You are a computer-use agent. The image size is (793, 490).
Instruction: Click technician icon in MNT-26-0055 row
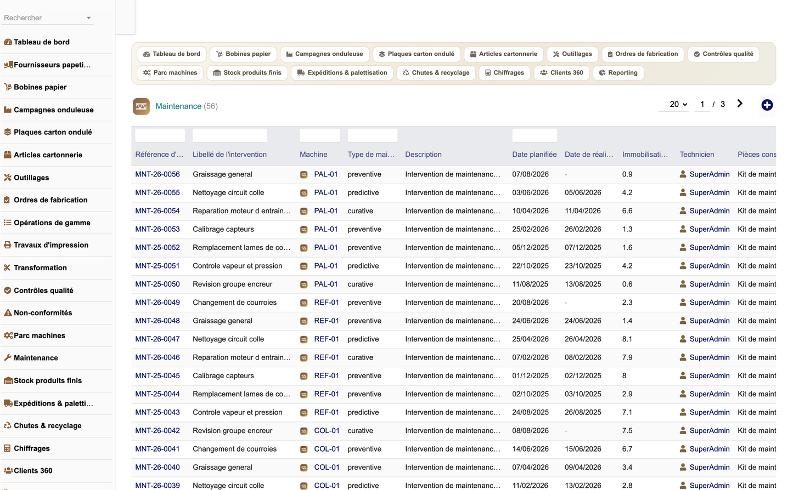[683, 192]
